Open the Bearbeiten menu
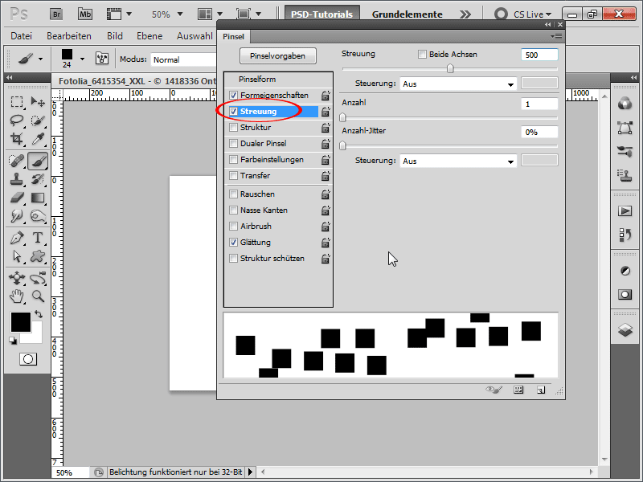This screenshot has height=482, width=643. [x=69, y=36]
